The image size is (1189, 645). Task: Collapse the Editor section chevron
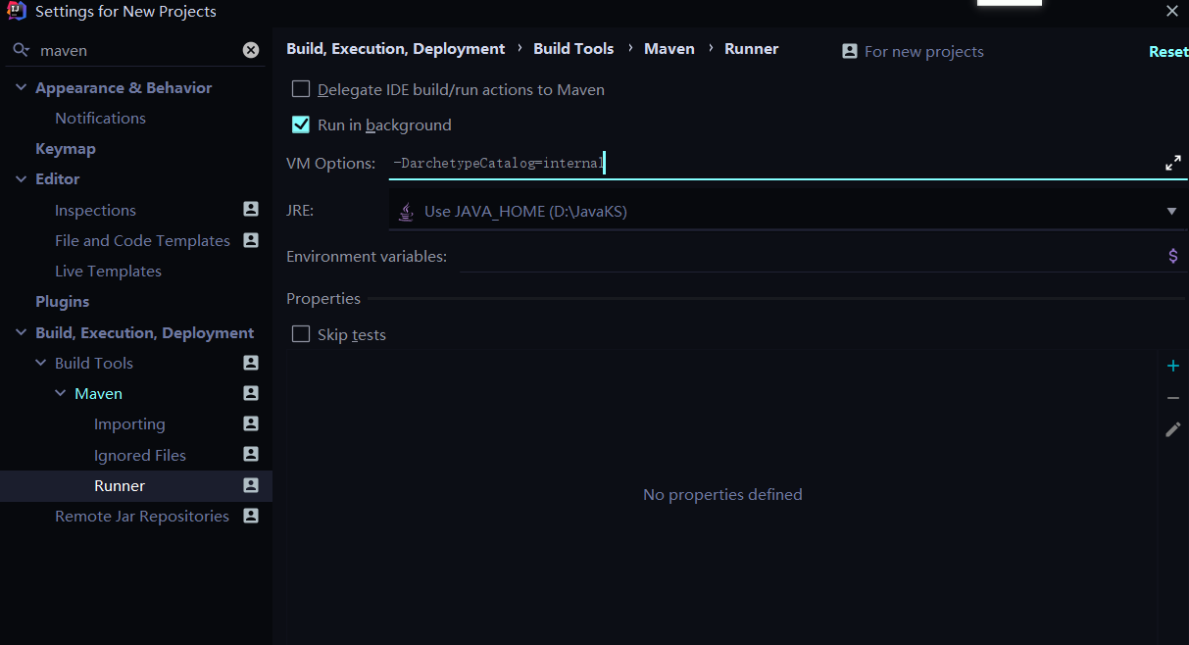[22, 178]
